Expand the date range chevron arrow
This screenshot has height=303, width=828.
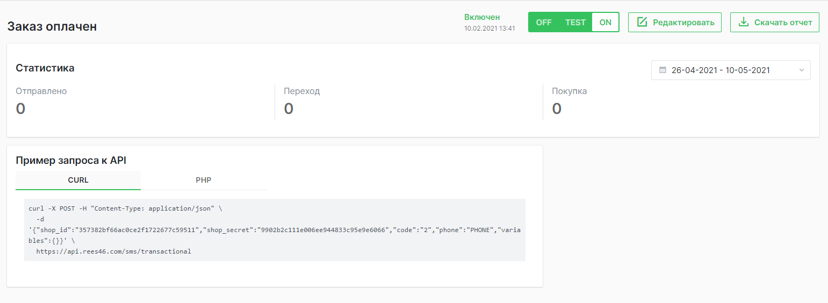point(802,70)
